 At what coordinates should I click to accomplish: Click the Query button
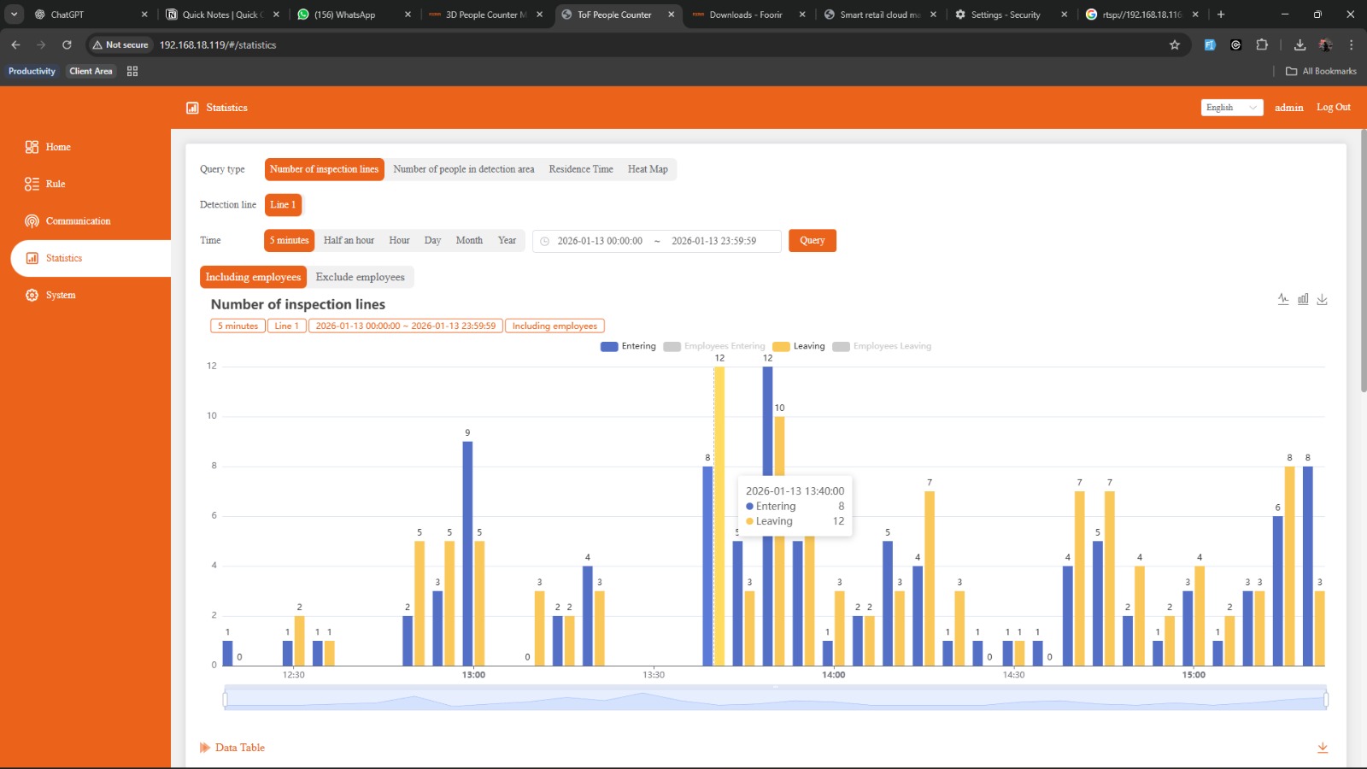click(x=813, y=240)
